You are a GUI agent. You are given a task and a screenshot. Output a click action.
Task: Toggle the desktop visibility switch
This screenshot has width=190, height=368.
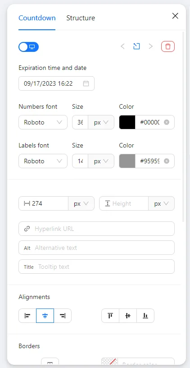pos(28,47)
